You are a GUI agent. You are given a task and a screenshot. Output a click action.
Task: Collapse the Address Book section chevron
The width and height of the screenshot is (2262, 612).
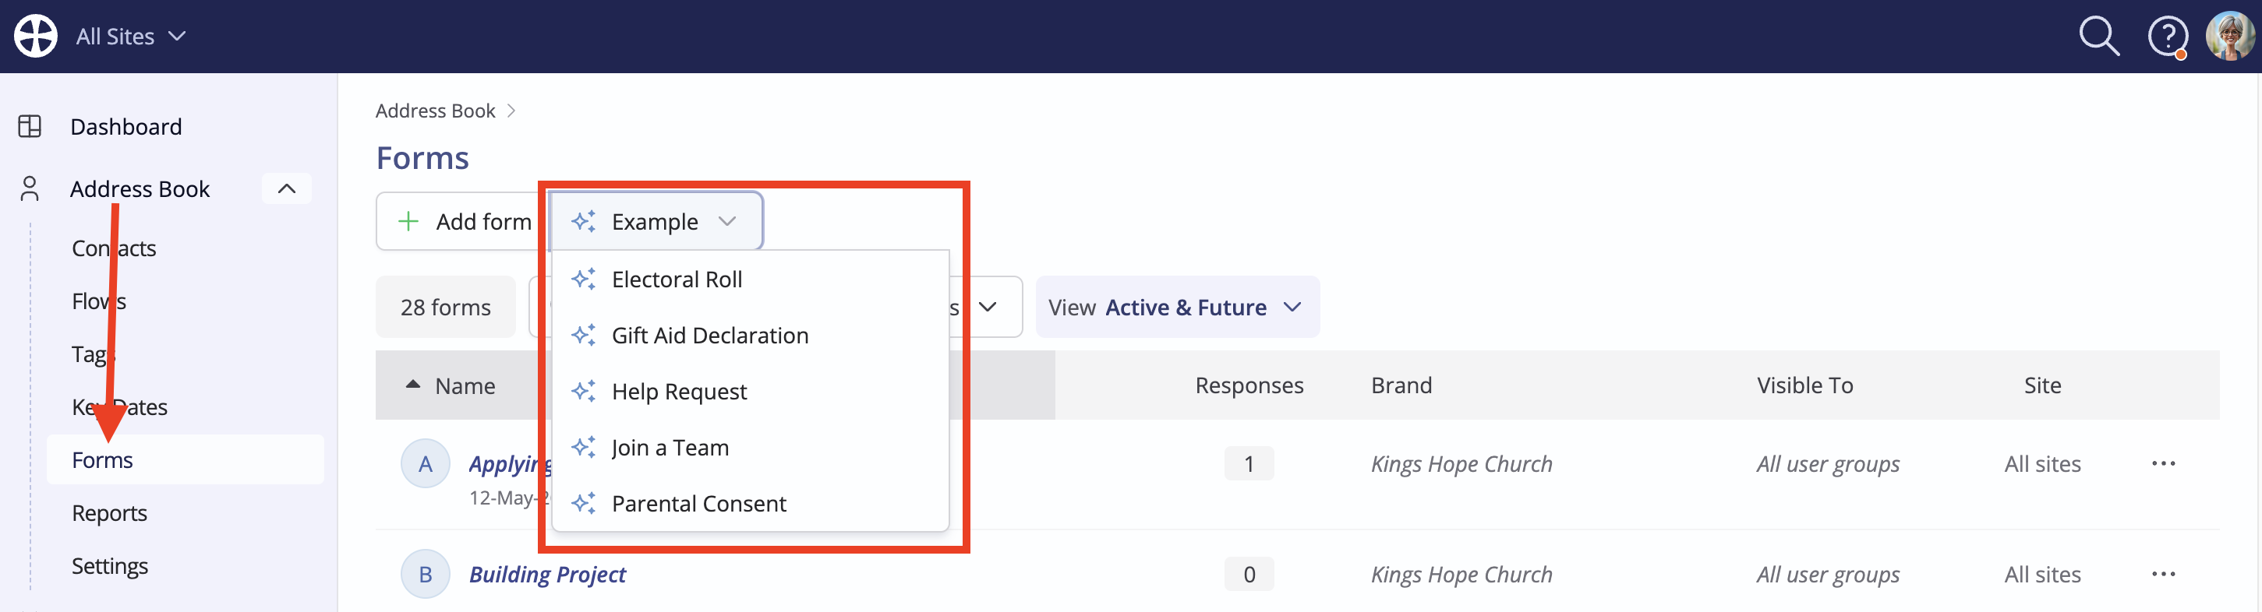(287, 188)
